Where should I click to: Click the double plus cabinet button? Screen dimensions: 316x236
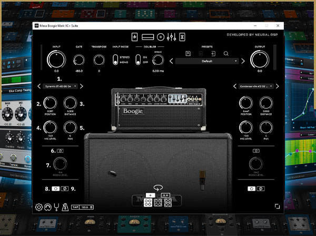pos(165,195)
